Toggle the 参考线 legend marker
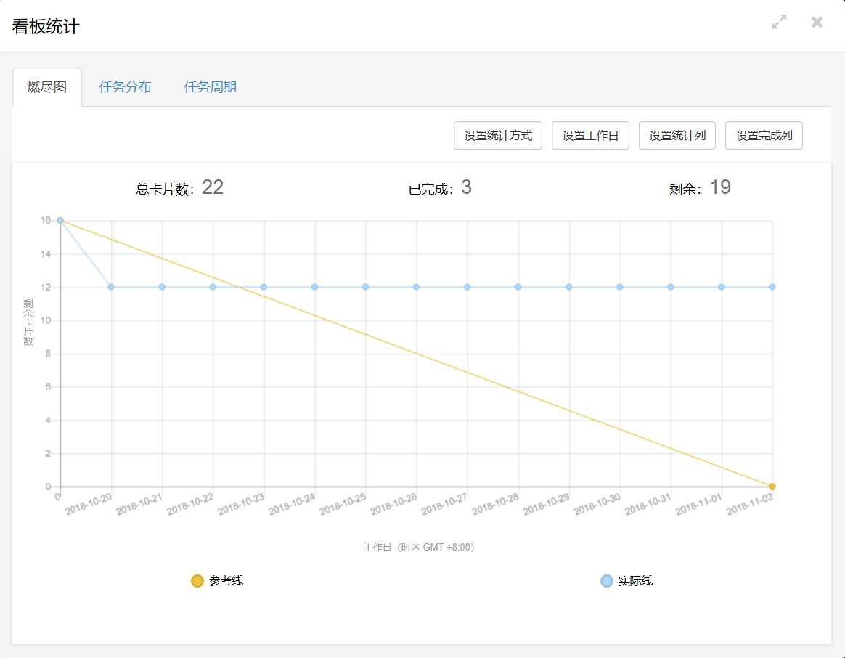The width and height of the screenshot is (845, 658). [x=197, y=581]
